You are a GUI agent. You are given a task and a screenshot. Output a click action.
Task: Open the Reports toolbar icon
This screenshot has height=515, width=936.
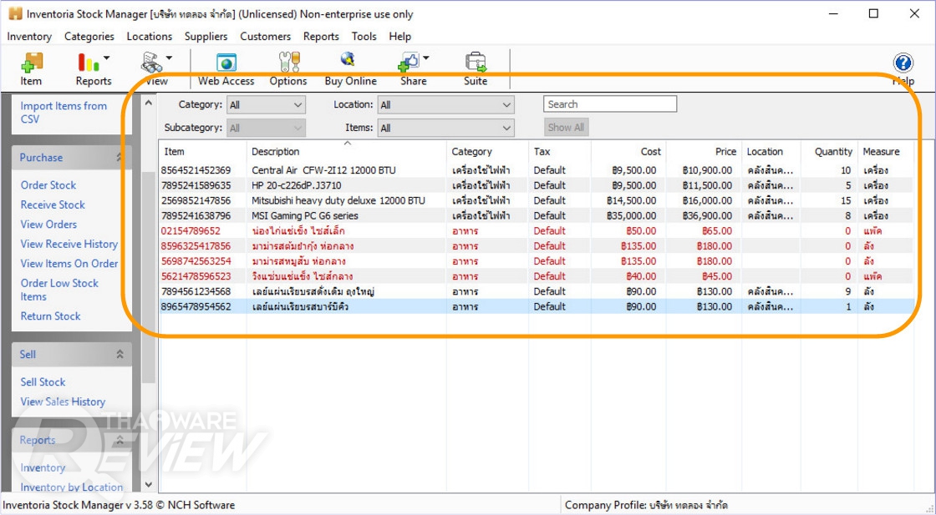89,63
